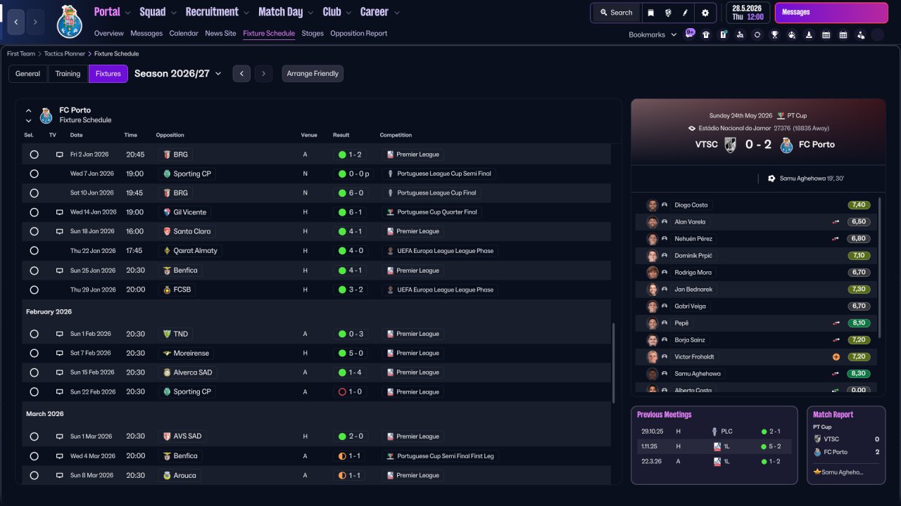Click the TV icon on Moreirense row

click(x=60, y=353)
